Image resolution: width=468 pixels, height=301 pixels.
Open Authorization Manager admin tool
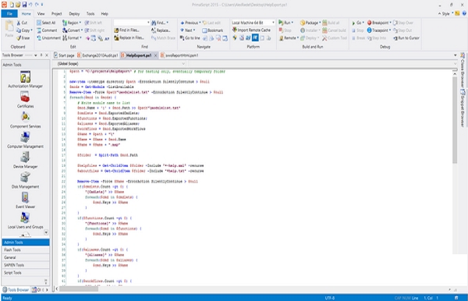tap(26, 80)
